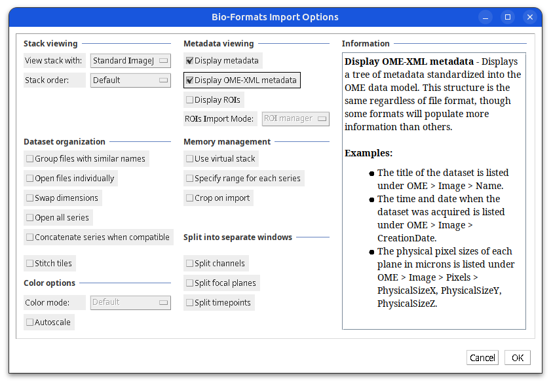Uncheck the Display metadata checkbox
This screenshot has height=384, width=551.
(x=190, y=61)
